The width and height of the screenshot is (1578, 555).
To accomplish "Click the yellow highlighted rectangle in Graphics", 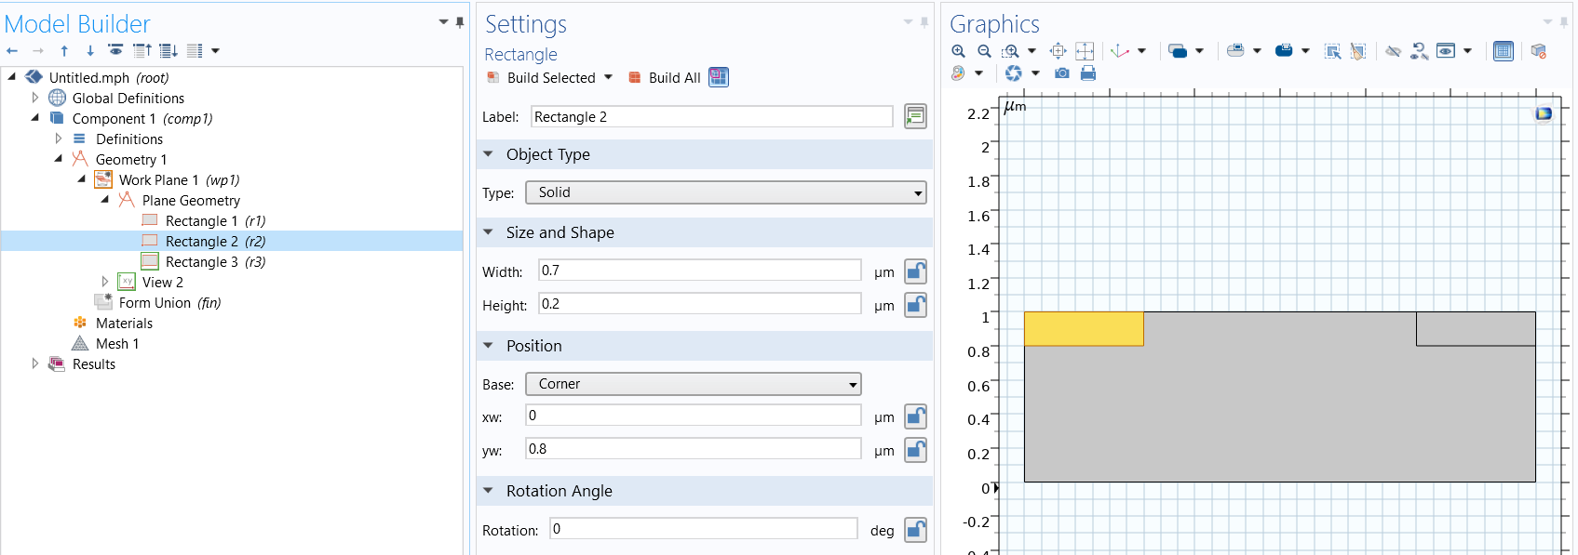I will (1083, 329).
